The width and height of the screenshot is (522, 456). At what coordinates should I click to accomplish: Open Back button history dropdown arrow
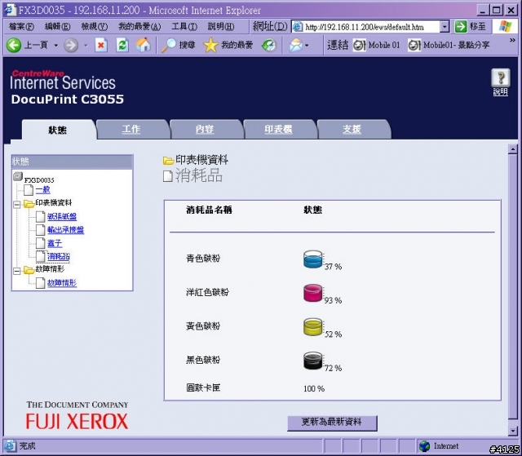(x=55, y=45)
